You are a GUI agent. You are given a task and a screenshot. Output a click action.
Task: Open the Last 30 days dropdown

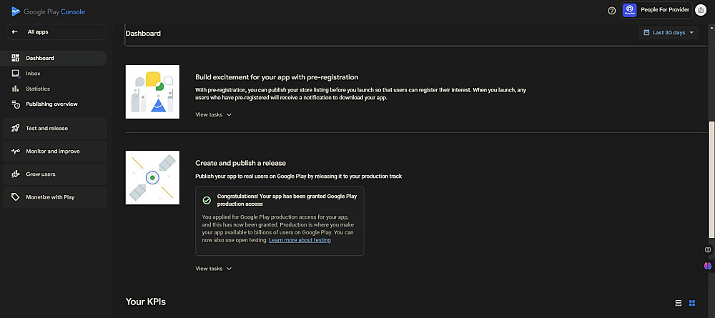coord(669,33)
